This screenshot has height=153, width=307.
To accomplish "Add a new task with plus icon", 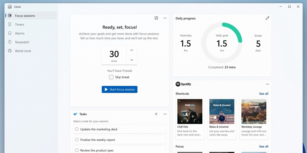I will coord(156,114).
